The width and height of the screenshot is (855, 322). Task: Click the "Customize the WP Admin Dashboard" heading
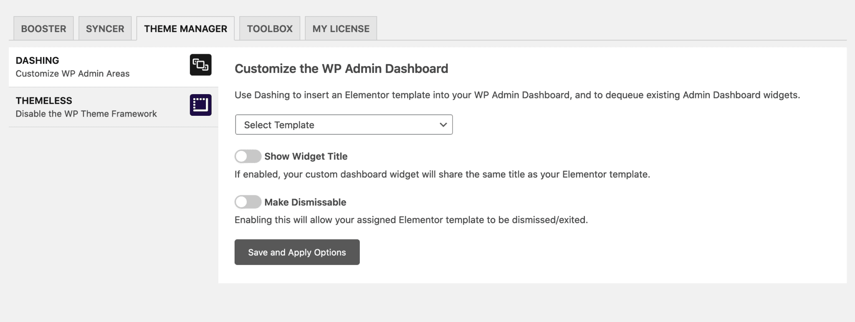pos(341,69)
